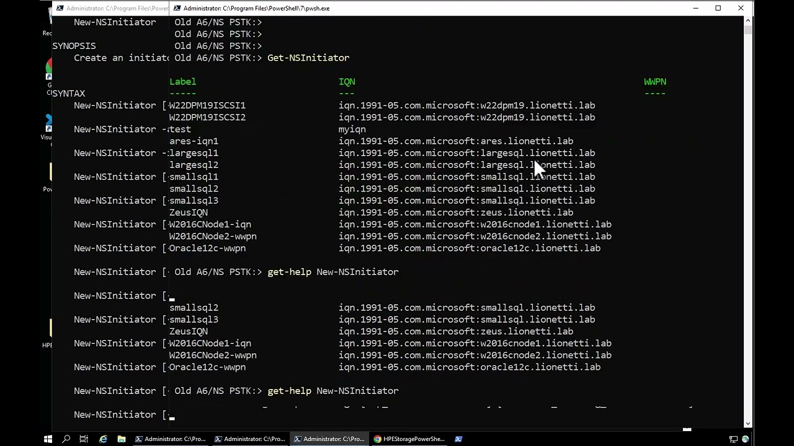Click the W22DPM19ISCSI1 label
The height and width of the screenshot is (446, 794).
coord(207,105)
